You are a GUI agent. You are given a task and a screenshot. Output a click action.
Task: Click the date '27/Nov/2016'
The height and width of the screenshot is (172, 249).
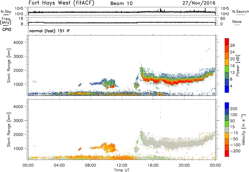click(199, 3)
